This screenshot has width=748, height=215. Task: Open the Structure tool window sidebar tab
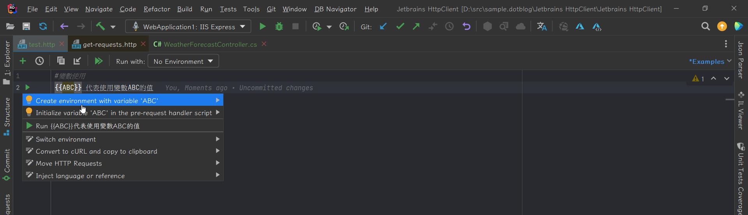tap(7, 116)
